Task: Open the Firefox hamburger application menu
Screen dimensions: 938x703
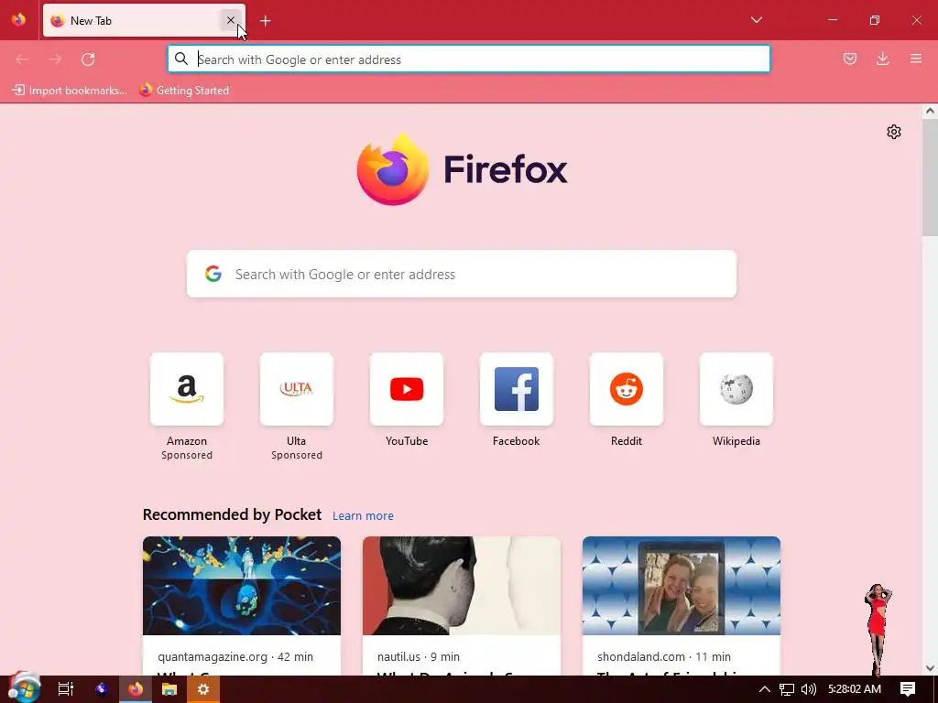Action: click(916, 59)
